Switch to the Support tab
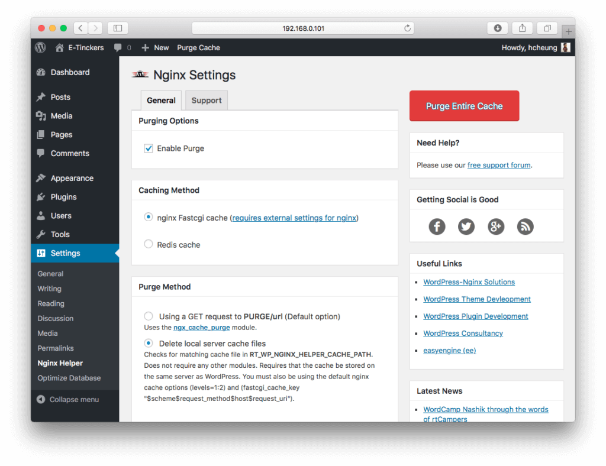606x466 pixels. [206, 100]
